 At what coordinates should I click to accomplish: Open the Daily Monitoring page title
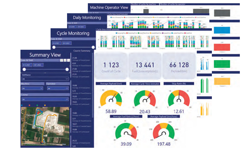tap(87, 17)
